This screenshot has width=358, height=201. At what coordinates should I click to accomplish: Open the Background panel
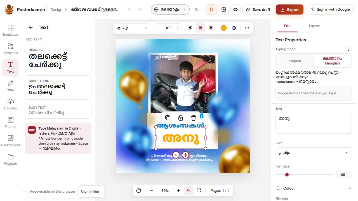pos(10,141)
